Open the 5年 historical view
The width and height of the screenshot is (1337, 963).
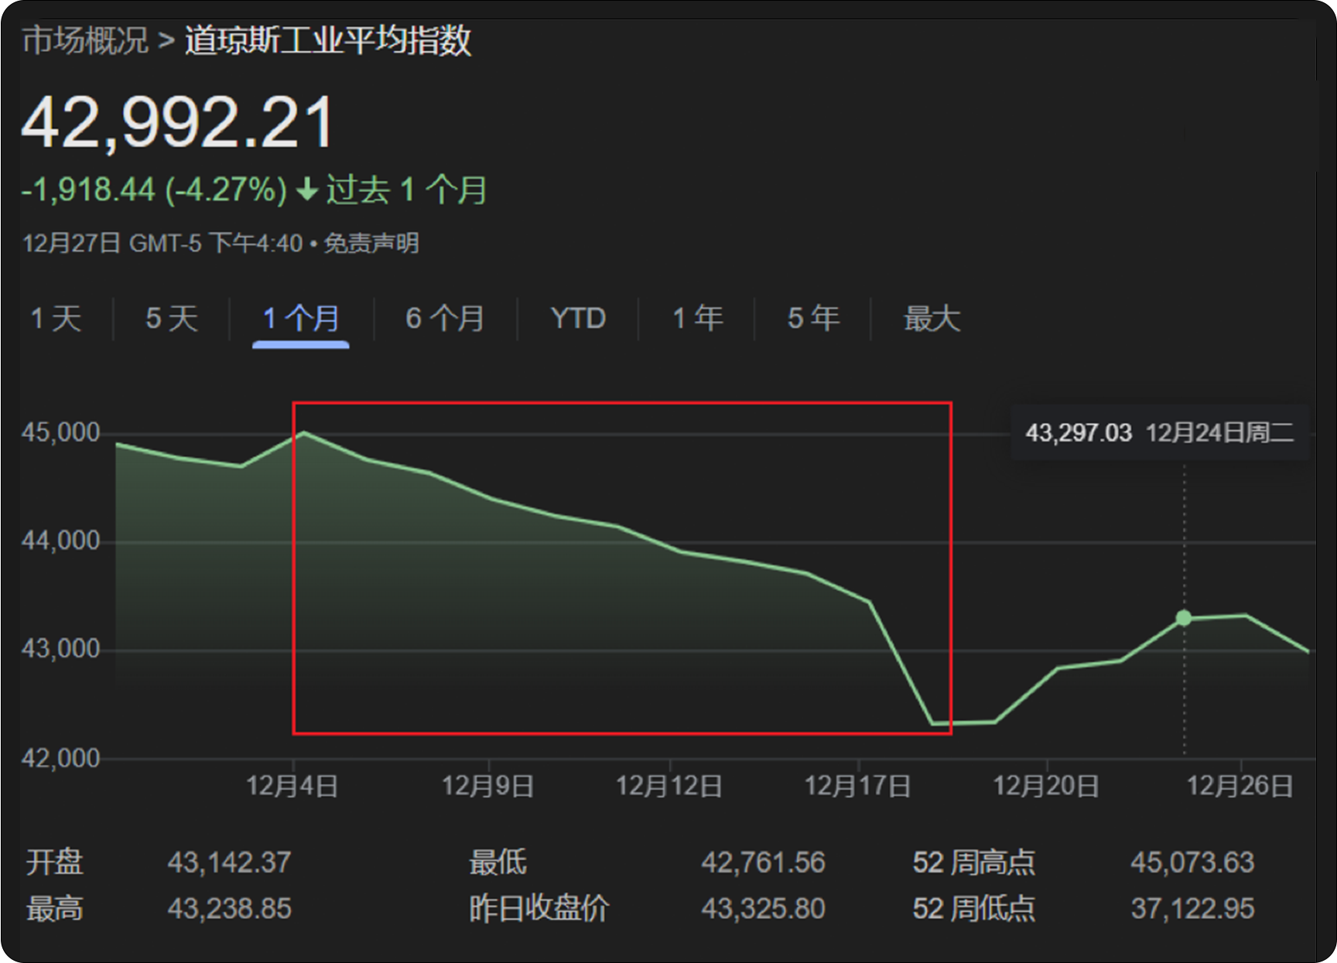[811, 318]
